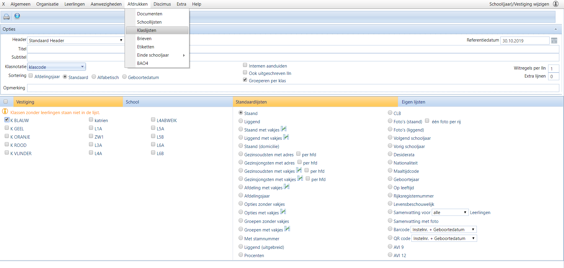
Task: Click School(jaar)/Vestiging wijzigen link
Action: (x=519, y=4)
